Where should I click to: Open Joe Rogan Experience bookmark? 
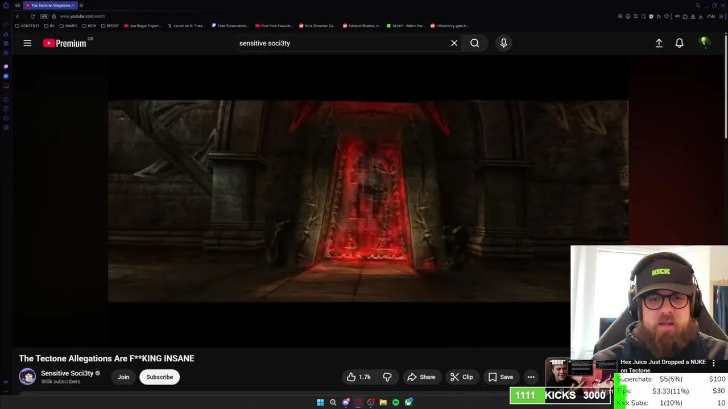[143, 26]
